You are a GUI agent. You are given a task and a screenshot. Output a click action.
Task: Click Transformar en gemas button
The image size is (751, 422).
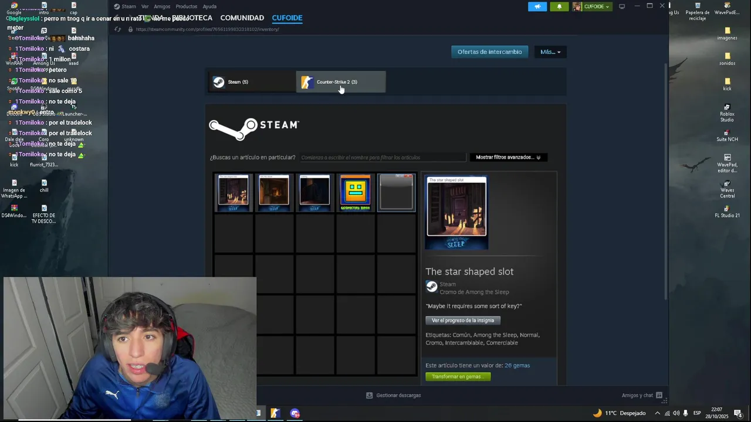tap(458, 376)
